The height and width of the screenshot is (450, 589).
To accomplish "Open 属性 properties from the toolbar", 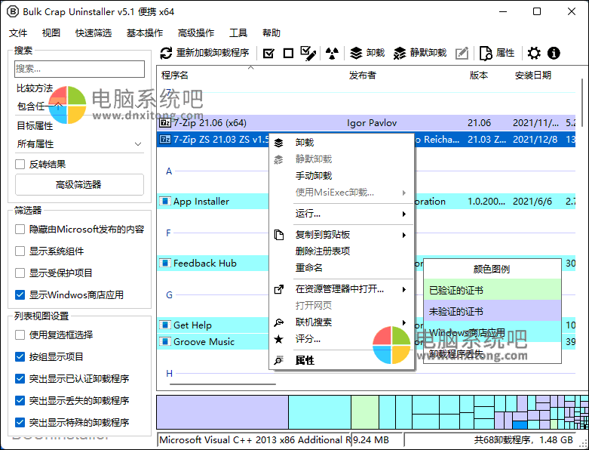I will (x=497, y=53).
